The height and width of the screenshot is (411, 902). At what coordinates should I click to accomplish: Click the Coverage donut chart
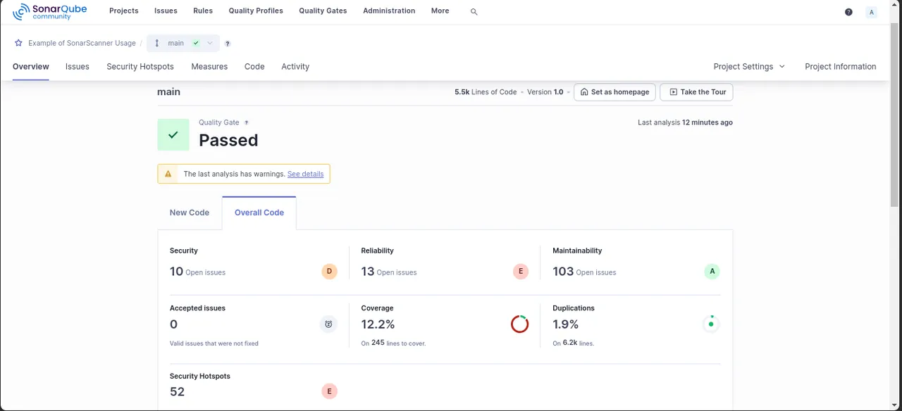pos(520,324)
